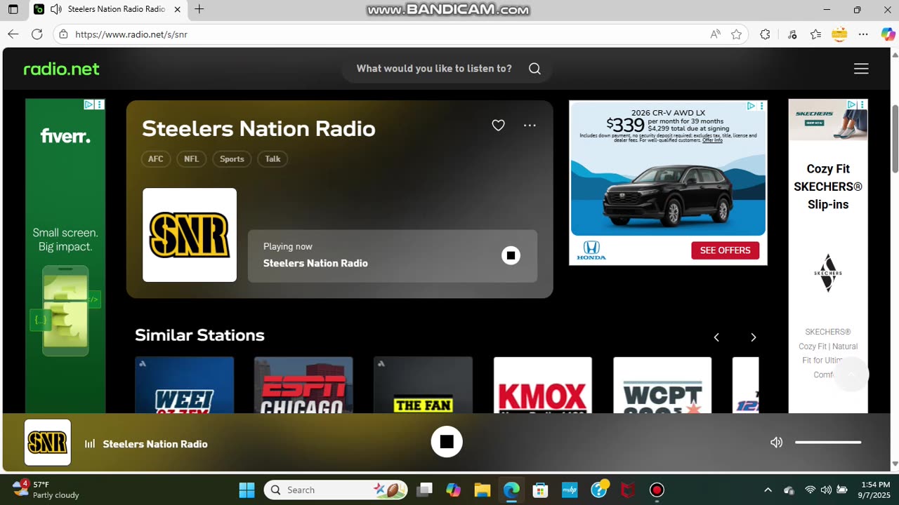Click the address bar URL
899x505 pixels.
[131, 34]
